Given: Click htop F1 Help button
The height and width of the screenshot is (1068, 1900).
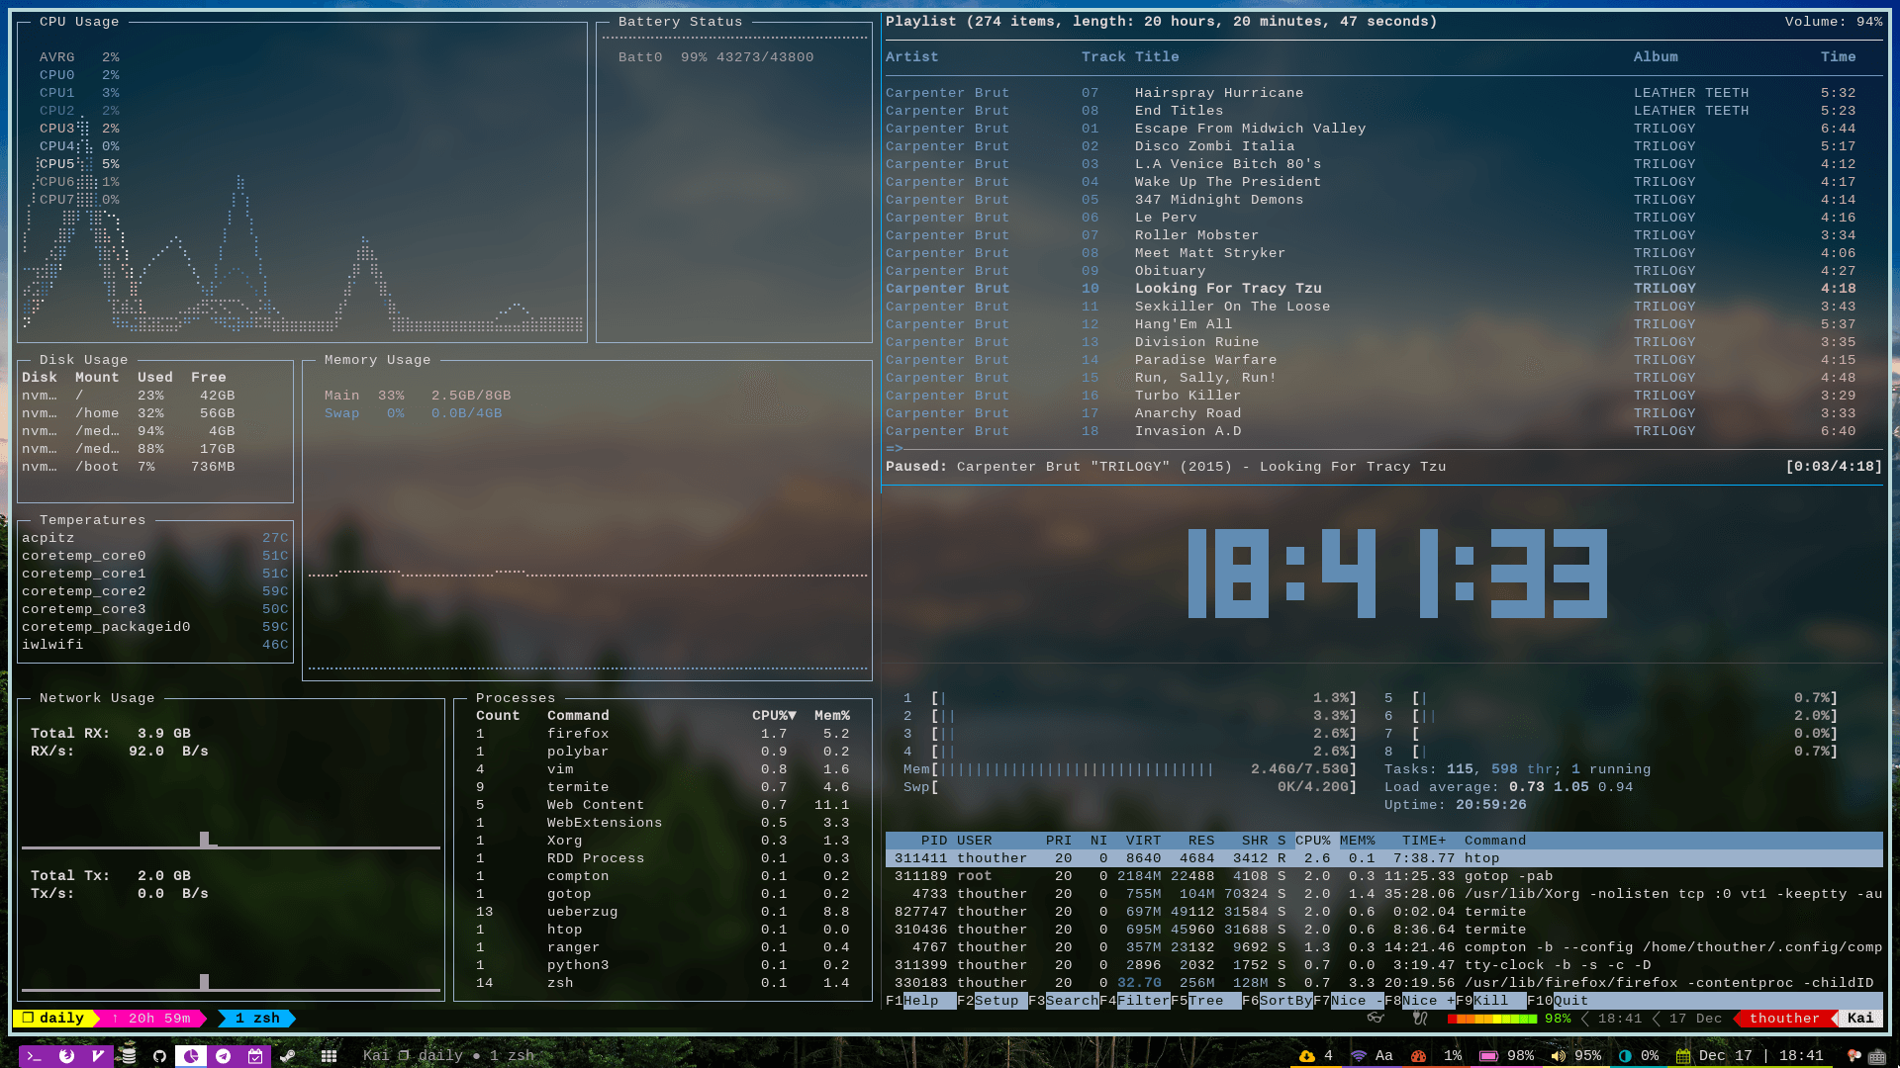Looking at the screenshot, I should tap(920, 1001).
